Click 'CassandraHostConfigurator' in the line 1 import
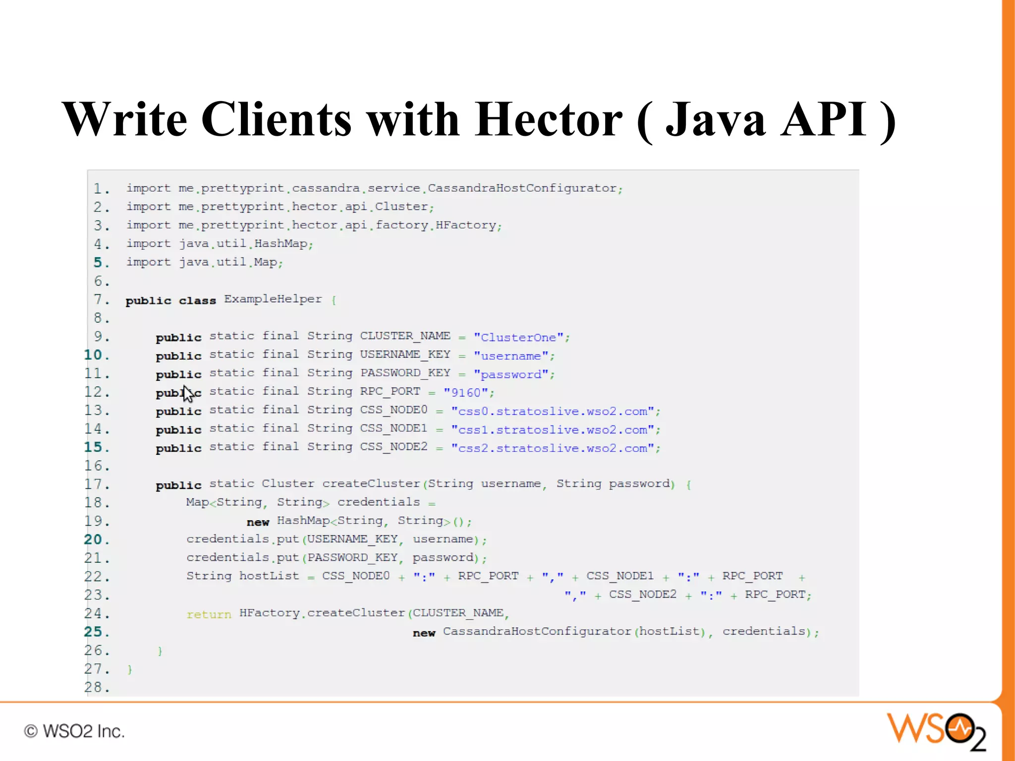The image size is (1015, 761). [x=522, y=188]
